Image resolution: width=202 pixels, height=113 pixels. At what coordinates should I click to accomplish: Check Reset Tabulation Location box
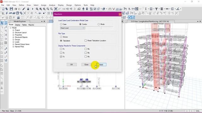(x=86, y=40)
